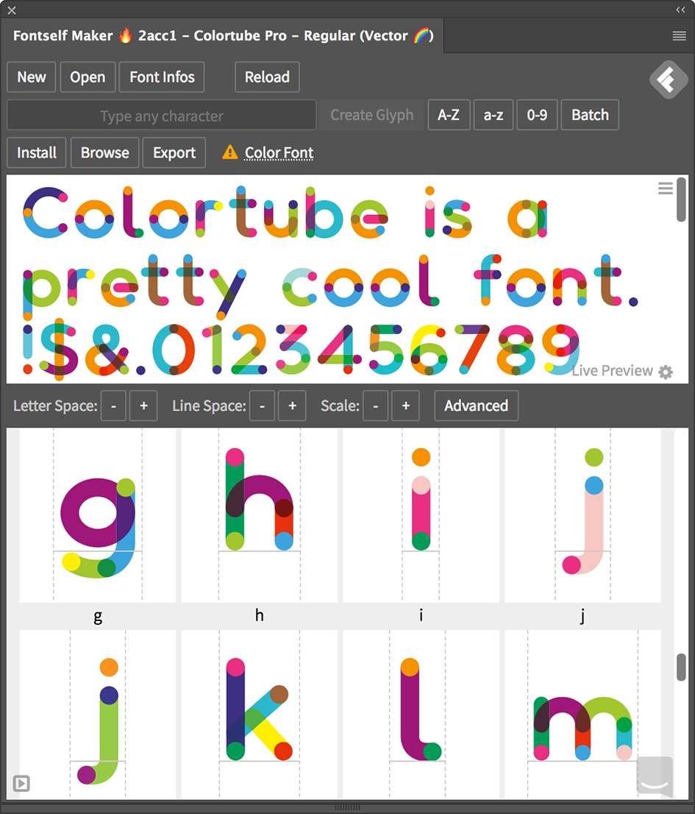Click the Color Font warning icon
This screenshot has width=695, height=814.
tap(229, 152)
